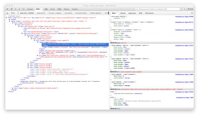Screen dimensions: 199x116
Task: Open template.css link for .icon-user::before rule
Action: (184, 16)
